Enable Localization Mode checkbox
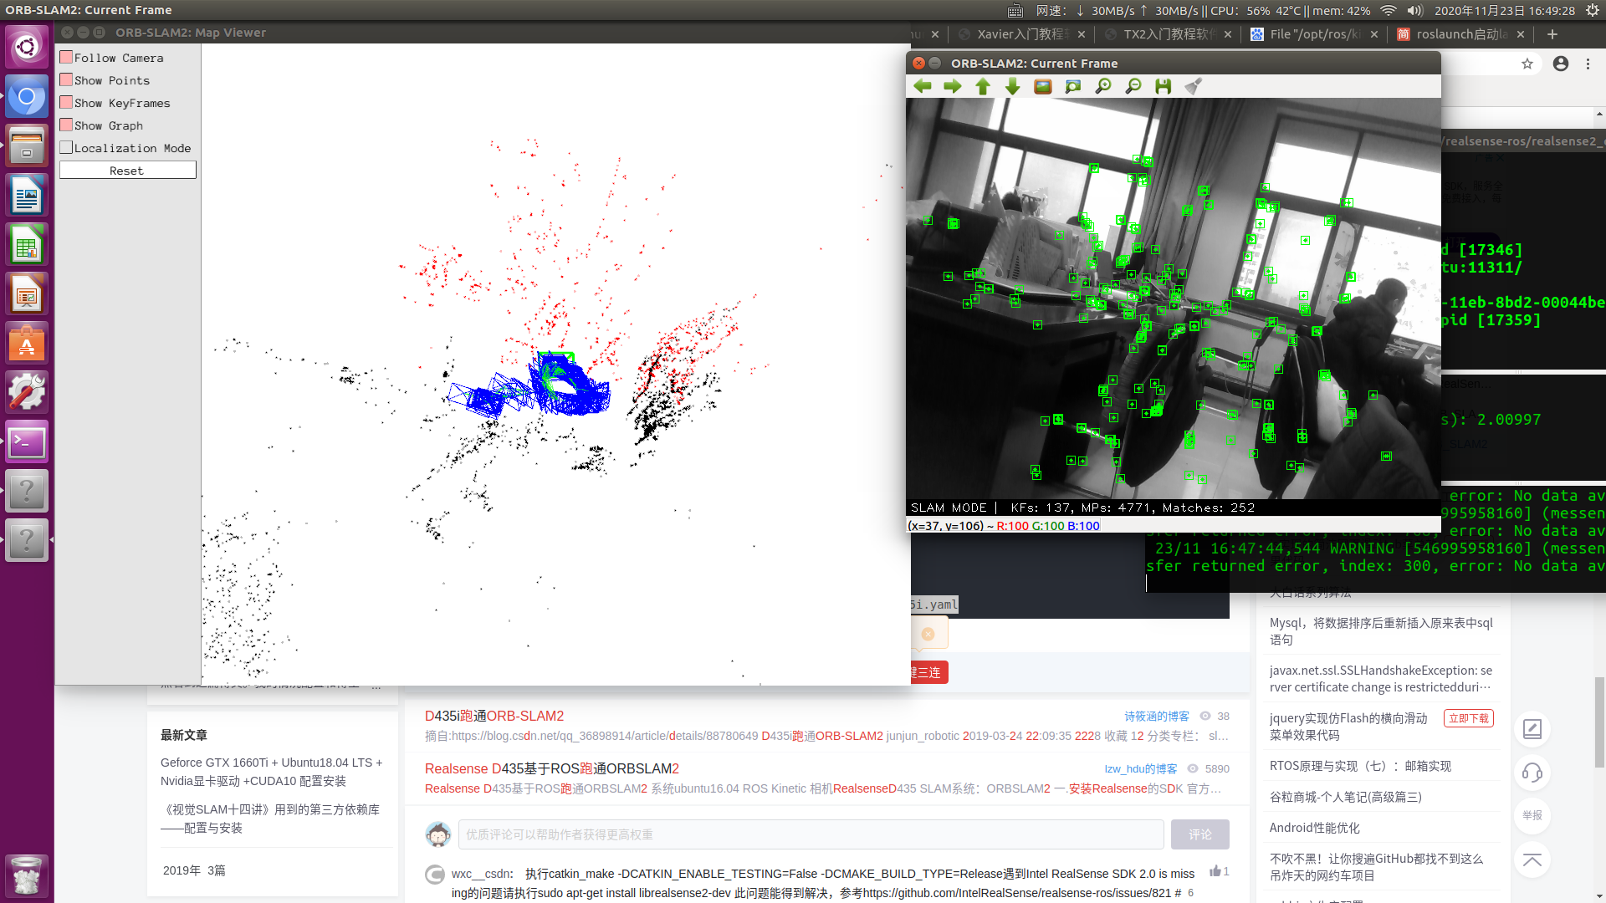The height and width of the screenshot is (903, 1606). click(66, 147)
